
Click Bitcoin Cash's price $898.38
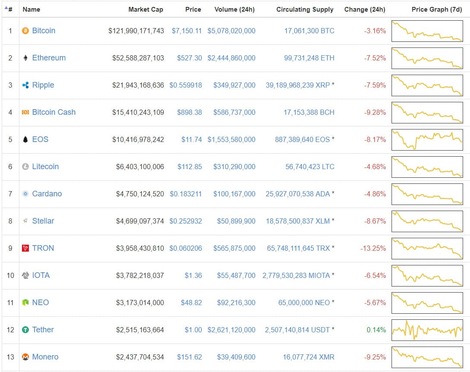click(x=189, y=113)
